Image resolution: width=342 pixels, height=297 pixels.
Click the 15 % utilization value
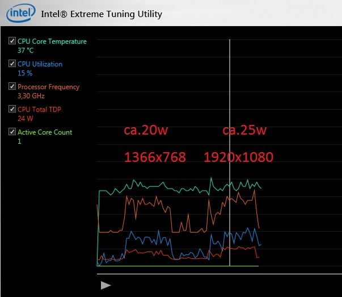tap(25, 73)
